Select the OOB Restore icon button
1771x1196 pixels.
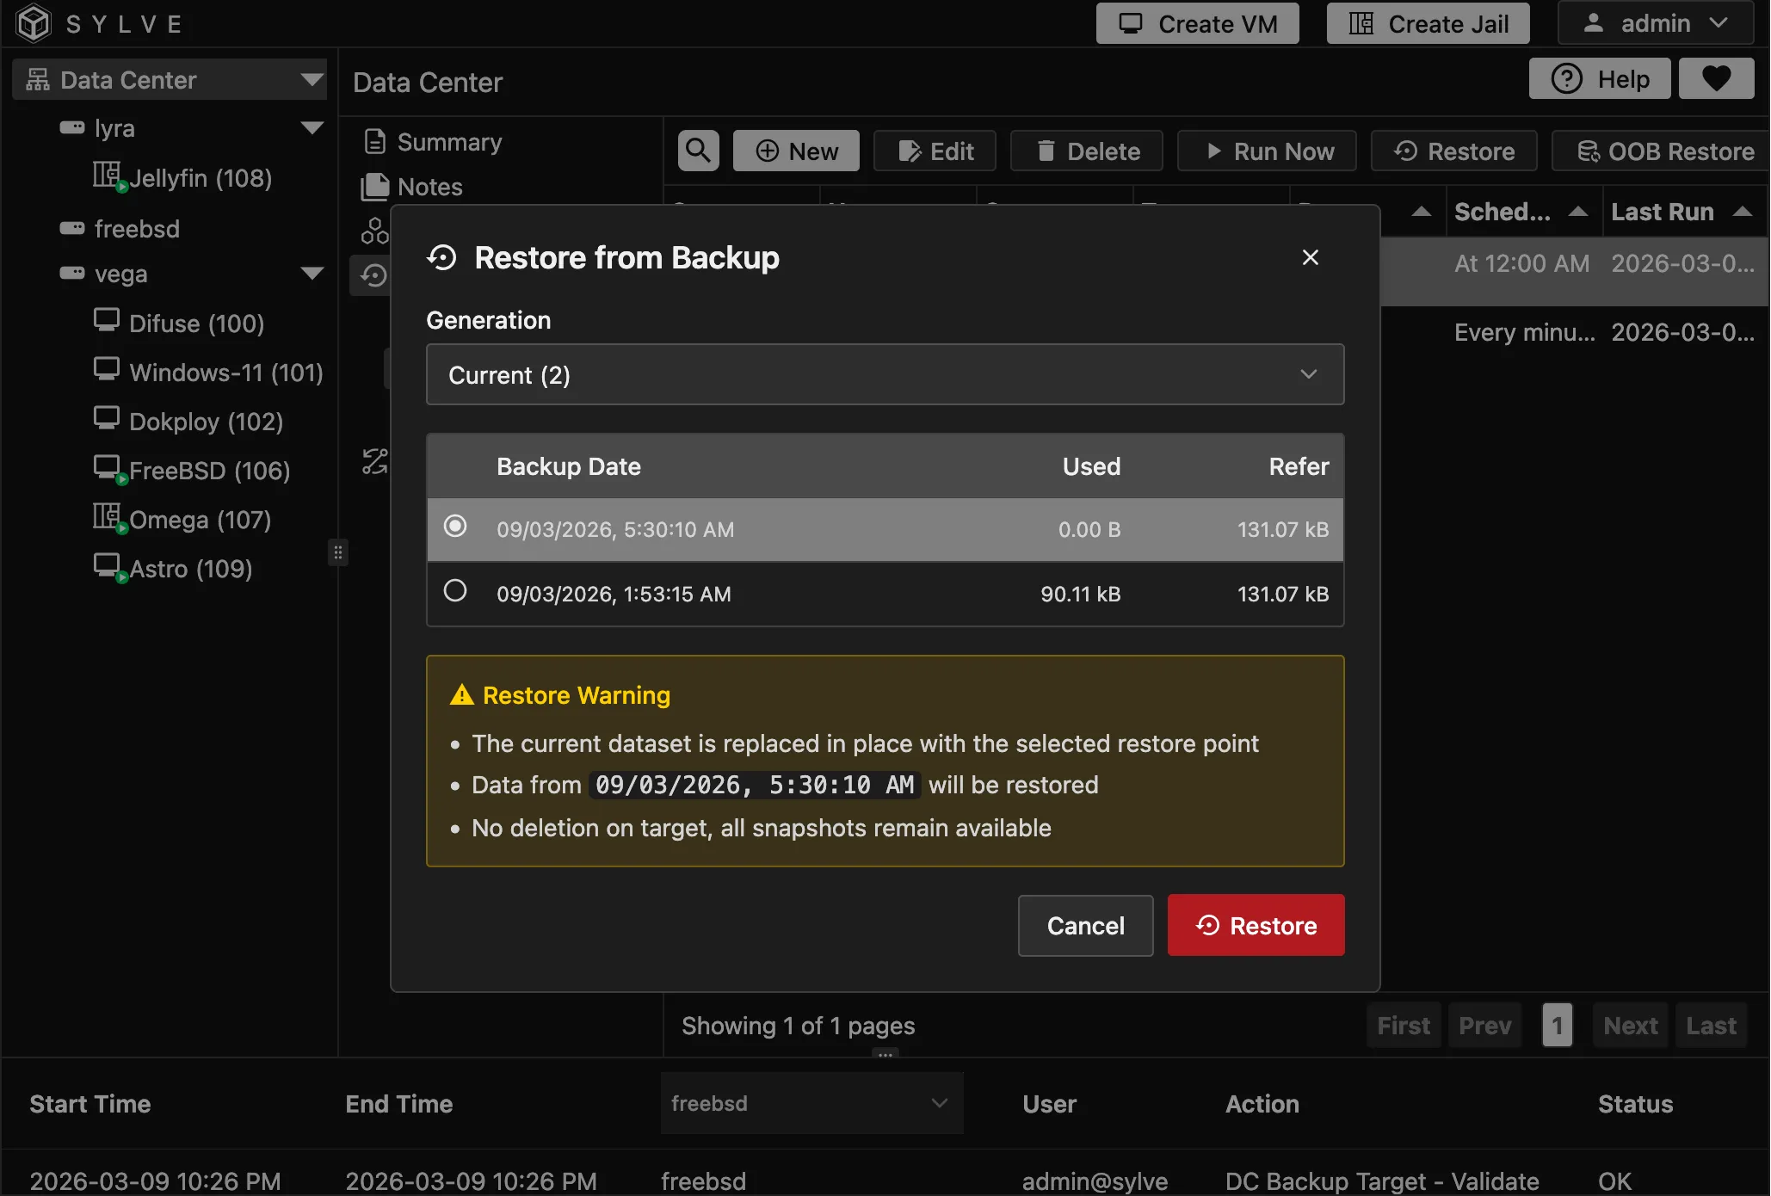click(1588, 151)
